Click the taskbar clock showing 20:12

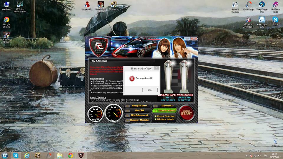coord(274,155)
